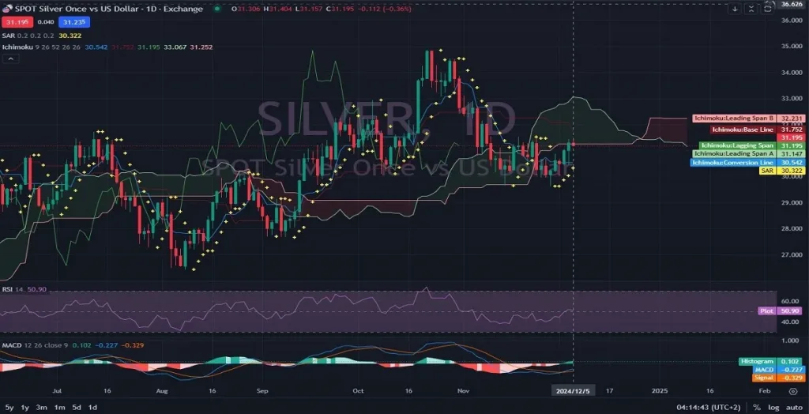Click the Feb label on time axis
This screenshot has height=414, width=809.
(766, 391)
